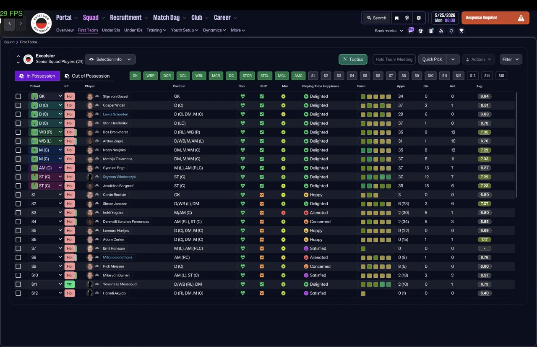
Task: Click the condition heart icon for Casper Widell
Action: coord(242,105)
